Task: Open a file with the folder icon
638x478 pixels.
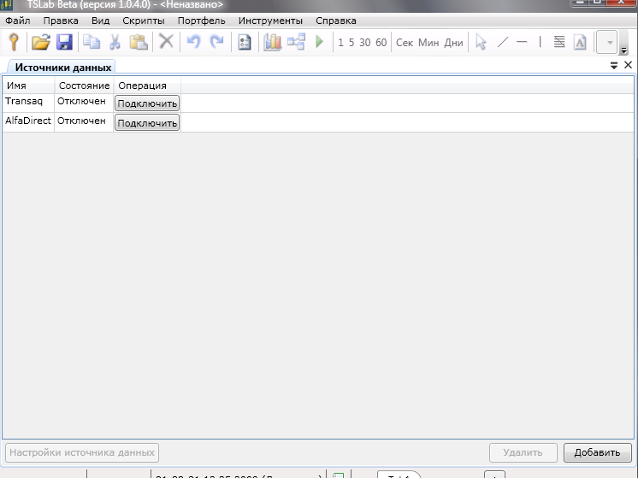Action: (40, 42)
